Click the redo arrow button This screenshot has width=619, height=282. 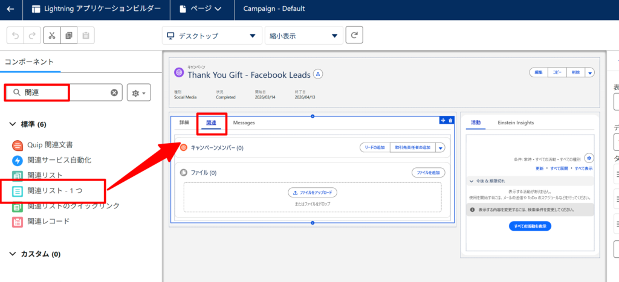33,36
